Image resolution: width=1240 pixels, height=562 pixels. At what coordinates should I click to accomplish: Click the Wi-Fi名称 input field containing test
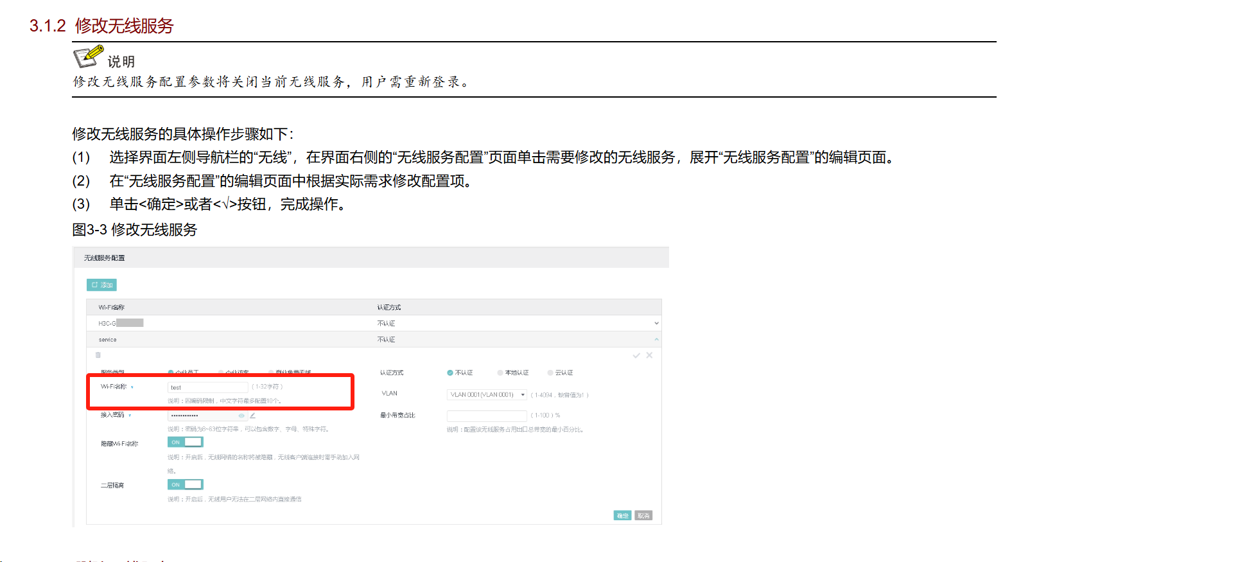tap(207, 387)
